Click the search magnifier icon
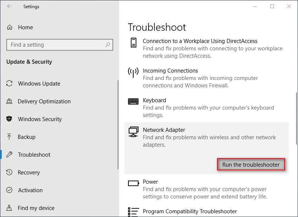The width and height of the screenshot is (298, 217). pyautogui.click(x=108, y=45)
